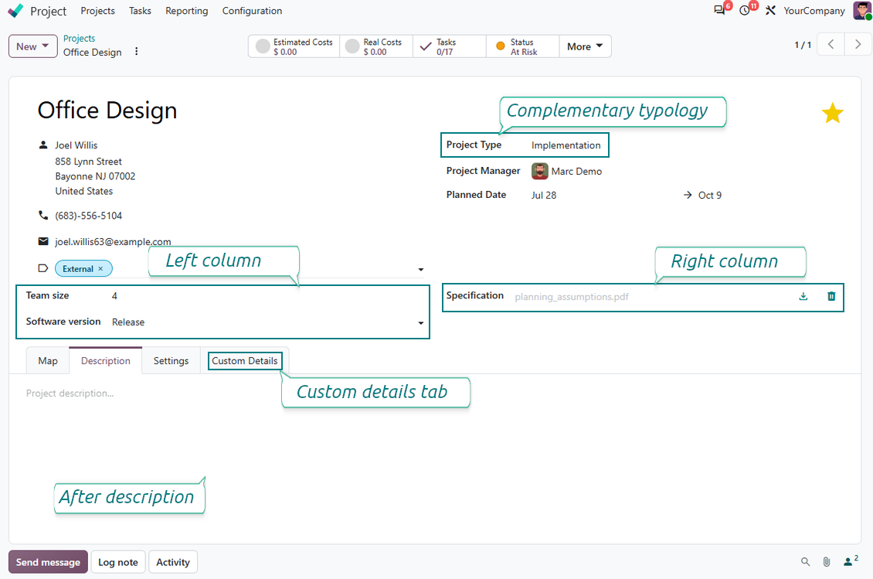This screenshot has width=873, height=579.
Task: Click the Activity button
Action: point(173,562)
